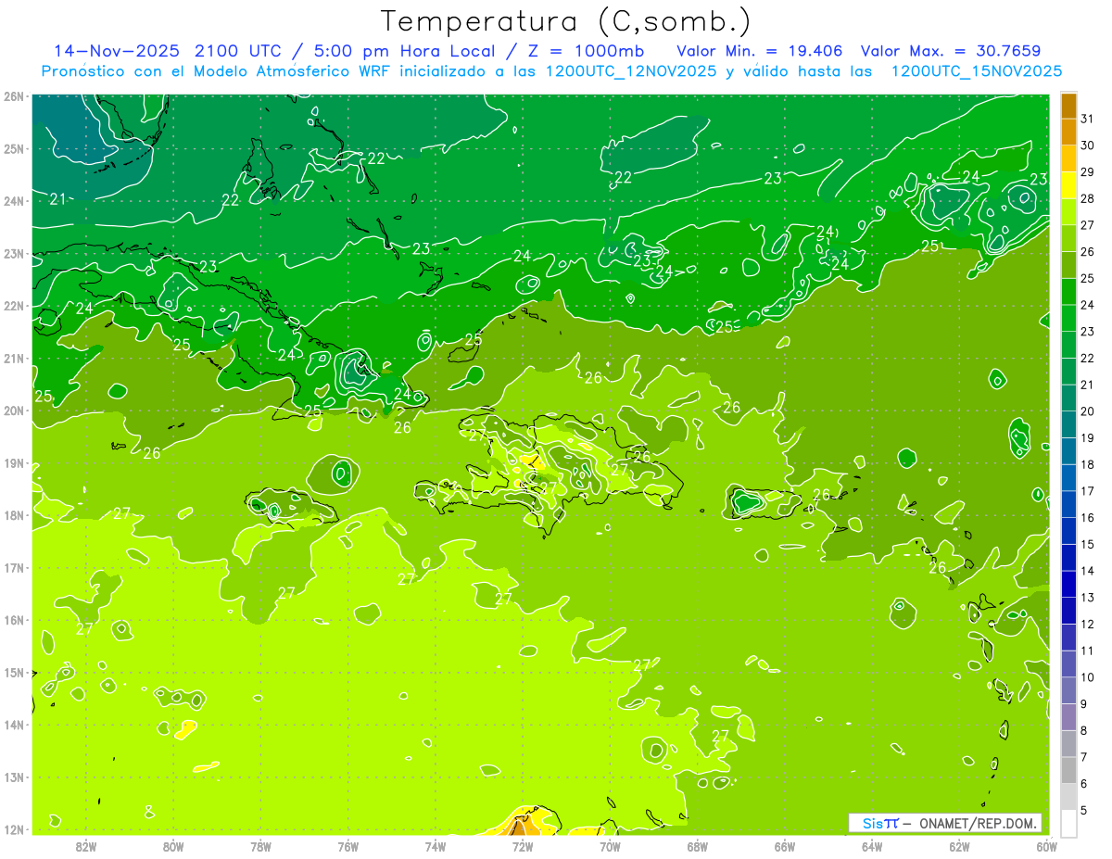Click the colorbar swatch between 24 and 25
The width and height of the screenshot is (1112, 859).
1069,291
